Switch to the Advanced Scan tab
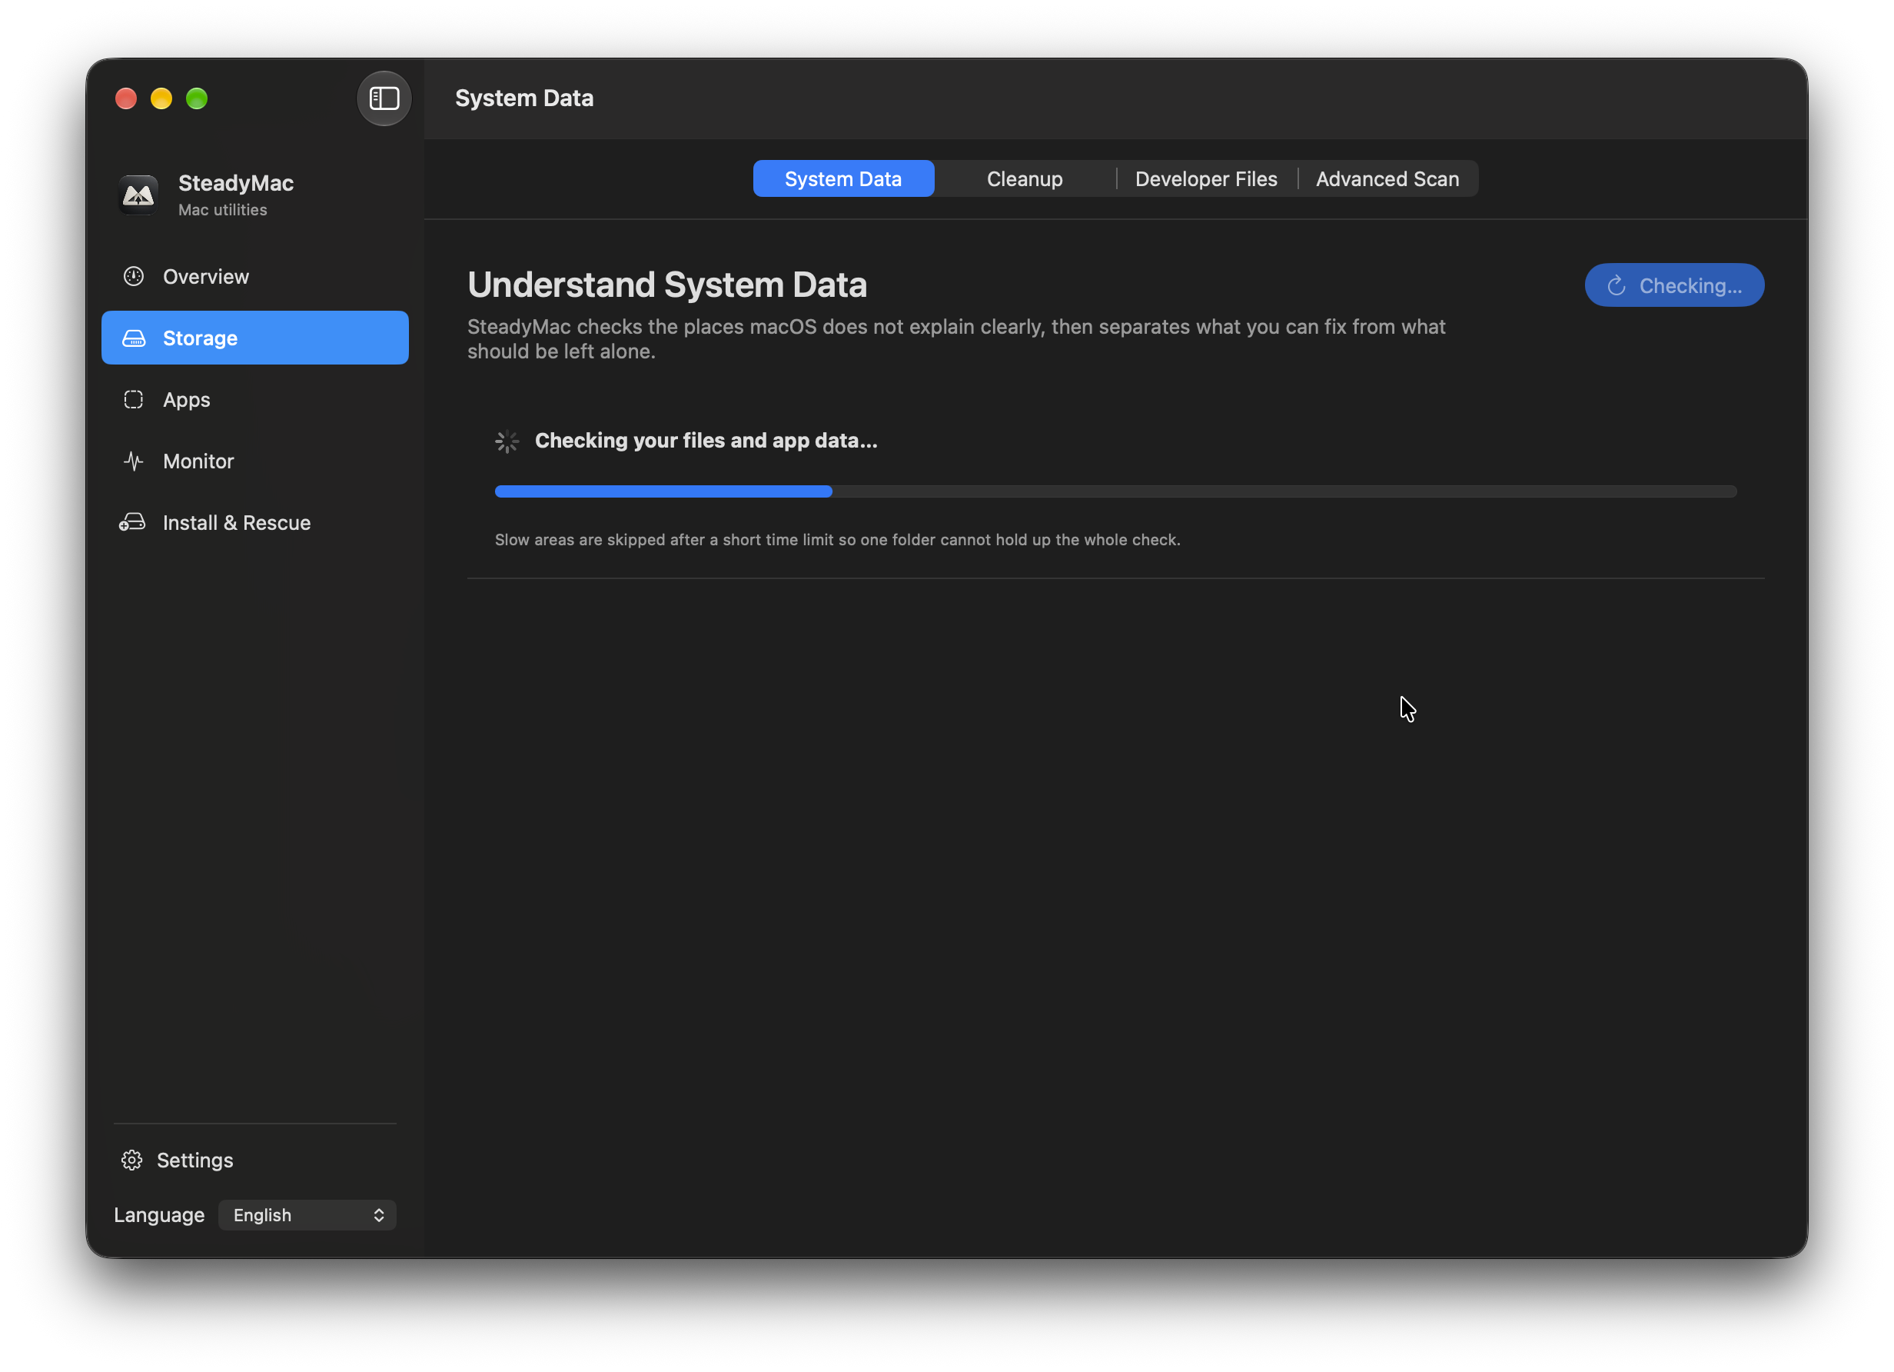Screen dimensions: 1894x1372 tap(1387, 179)
